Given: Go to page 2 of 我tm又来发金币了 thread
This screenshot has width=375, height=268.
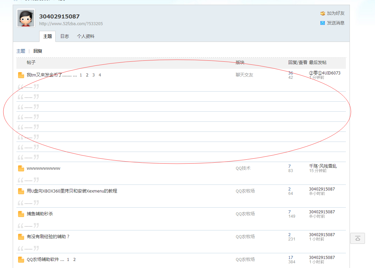Looking at the screenshot, I should tap(87, 75).
